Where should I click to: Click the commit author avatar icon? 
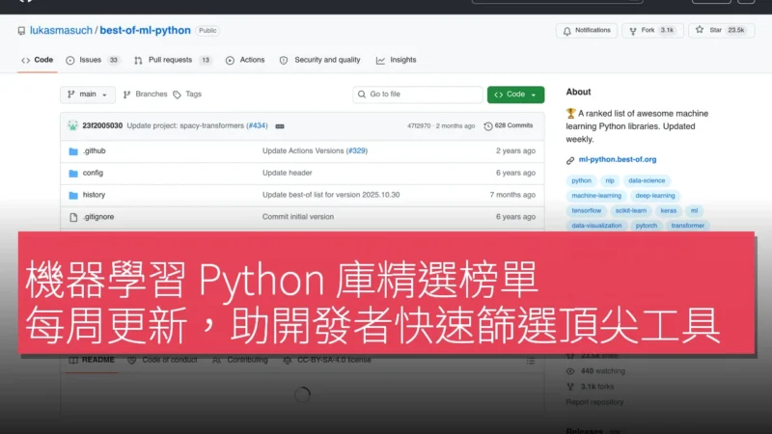(73, 126)
